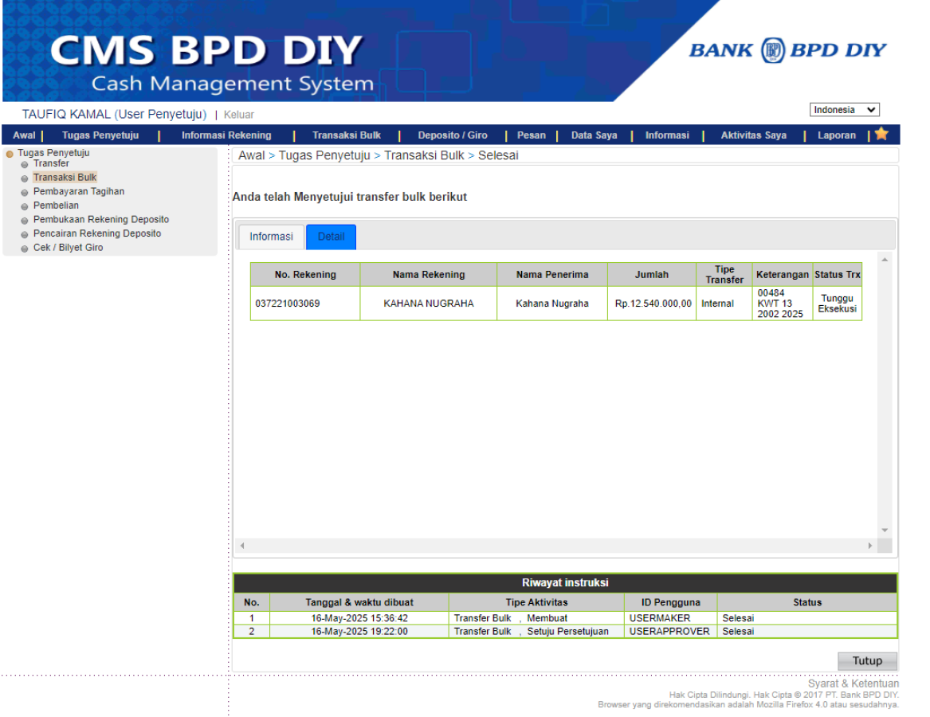Open the Tugas Penyetuju menu
The image size is (930, 717).
click(x=100, y=135)
